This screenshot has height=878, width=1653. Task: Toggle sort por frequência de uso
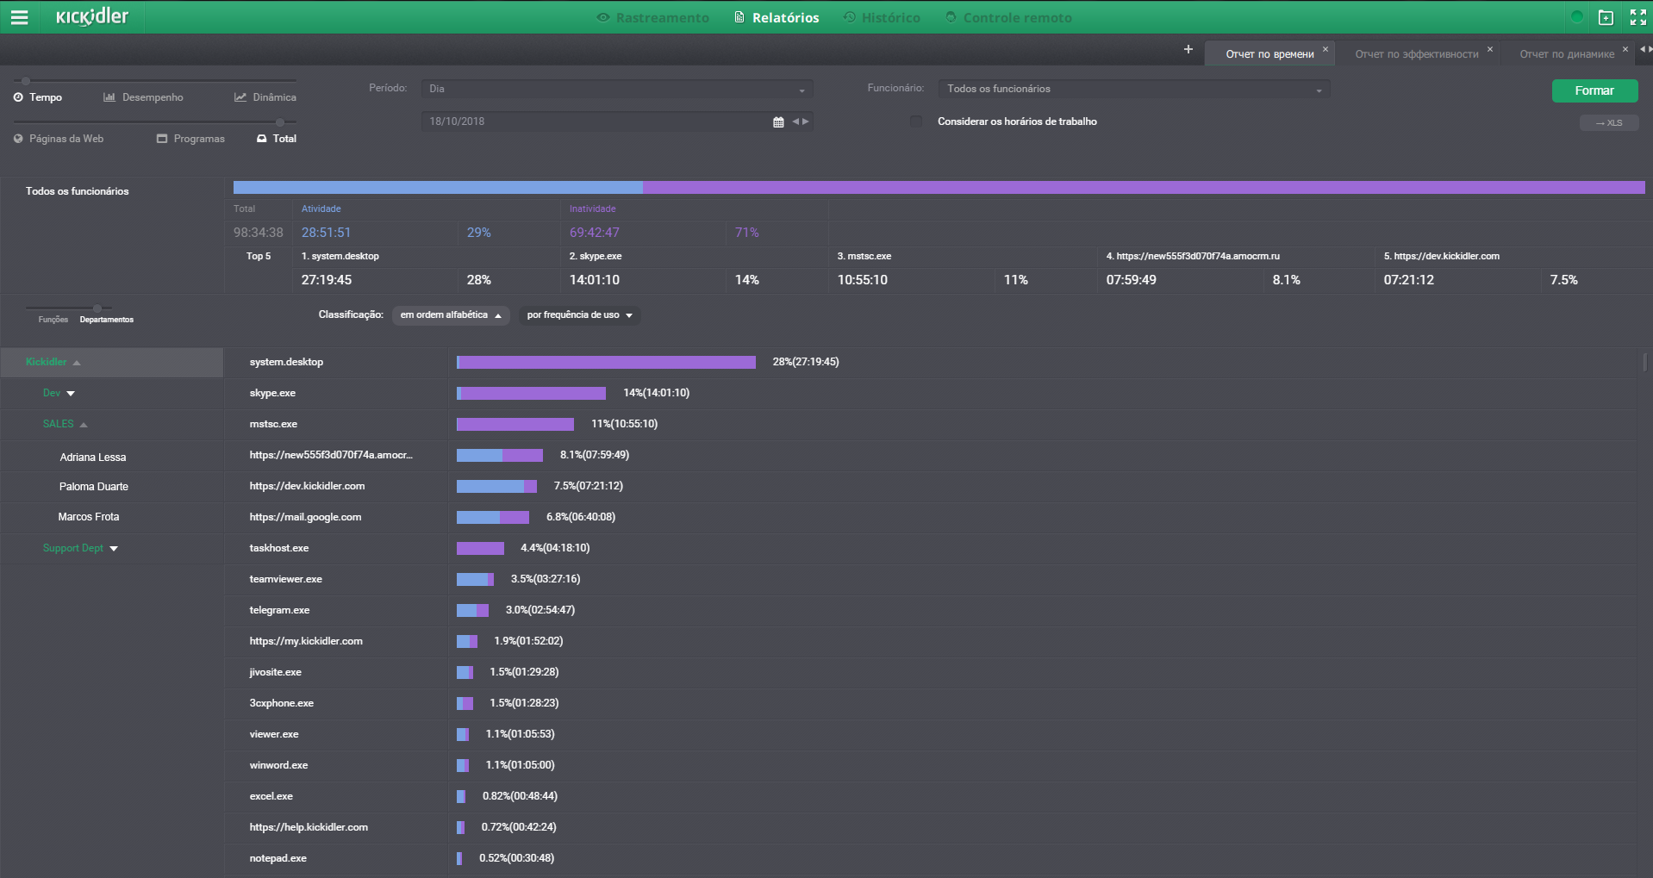click(579, 315)
